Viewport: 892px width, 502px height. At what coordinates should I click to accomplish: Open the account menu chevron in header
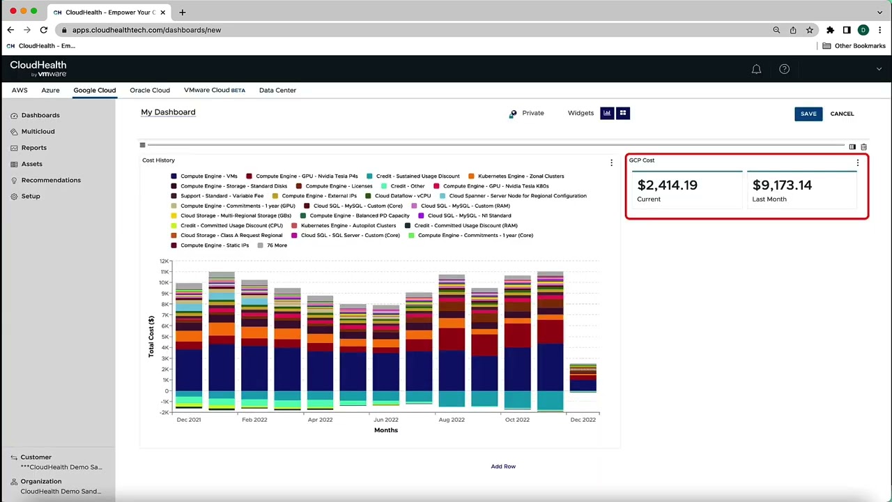(879, 69)
